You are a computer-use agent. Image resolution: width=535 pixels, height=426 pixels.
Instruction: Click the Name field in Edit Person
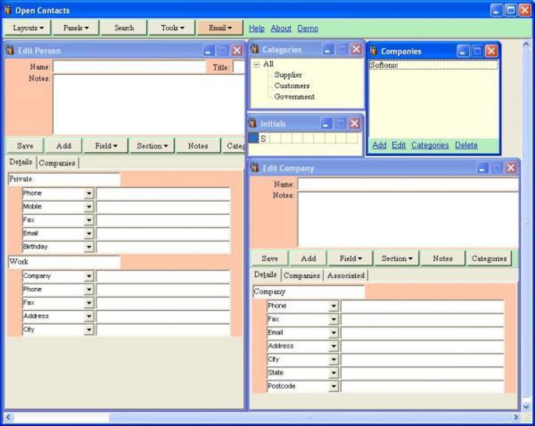click(130, 67)
